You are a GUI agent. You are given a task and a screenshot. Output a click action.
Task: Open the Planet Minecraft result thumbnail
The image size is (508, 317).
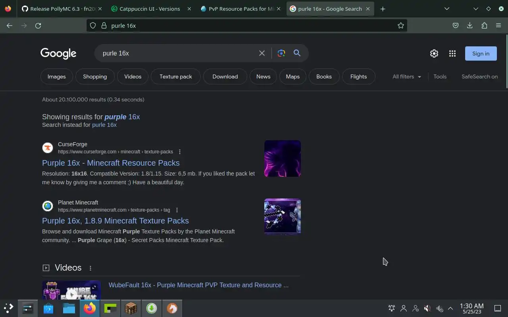click(283, 216)
